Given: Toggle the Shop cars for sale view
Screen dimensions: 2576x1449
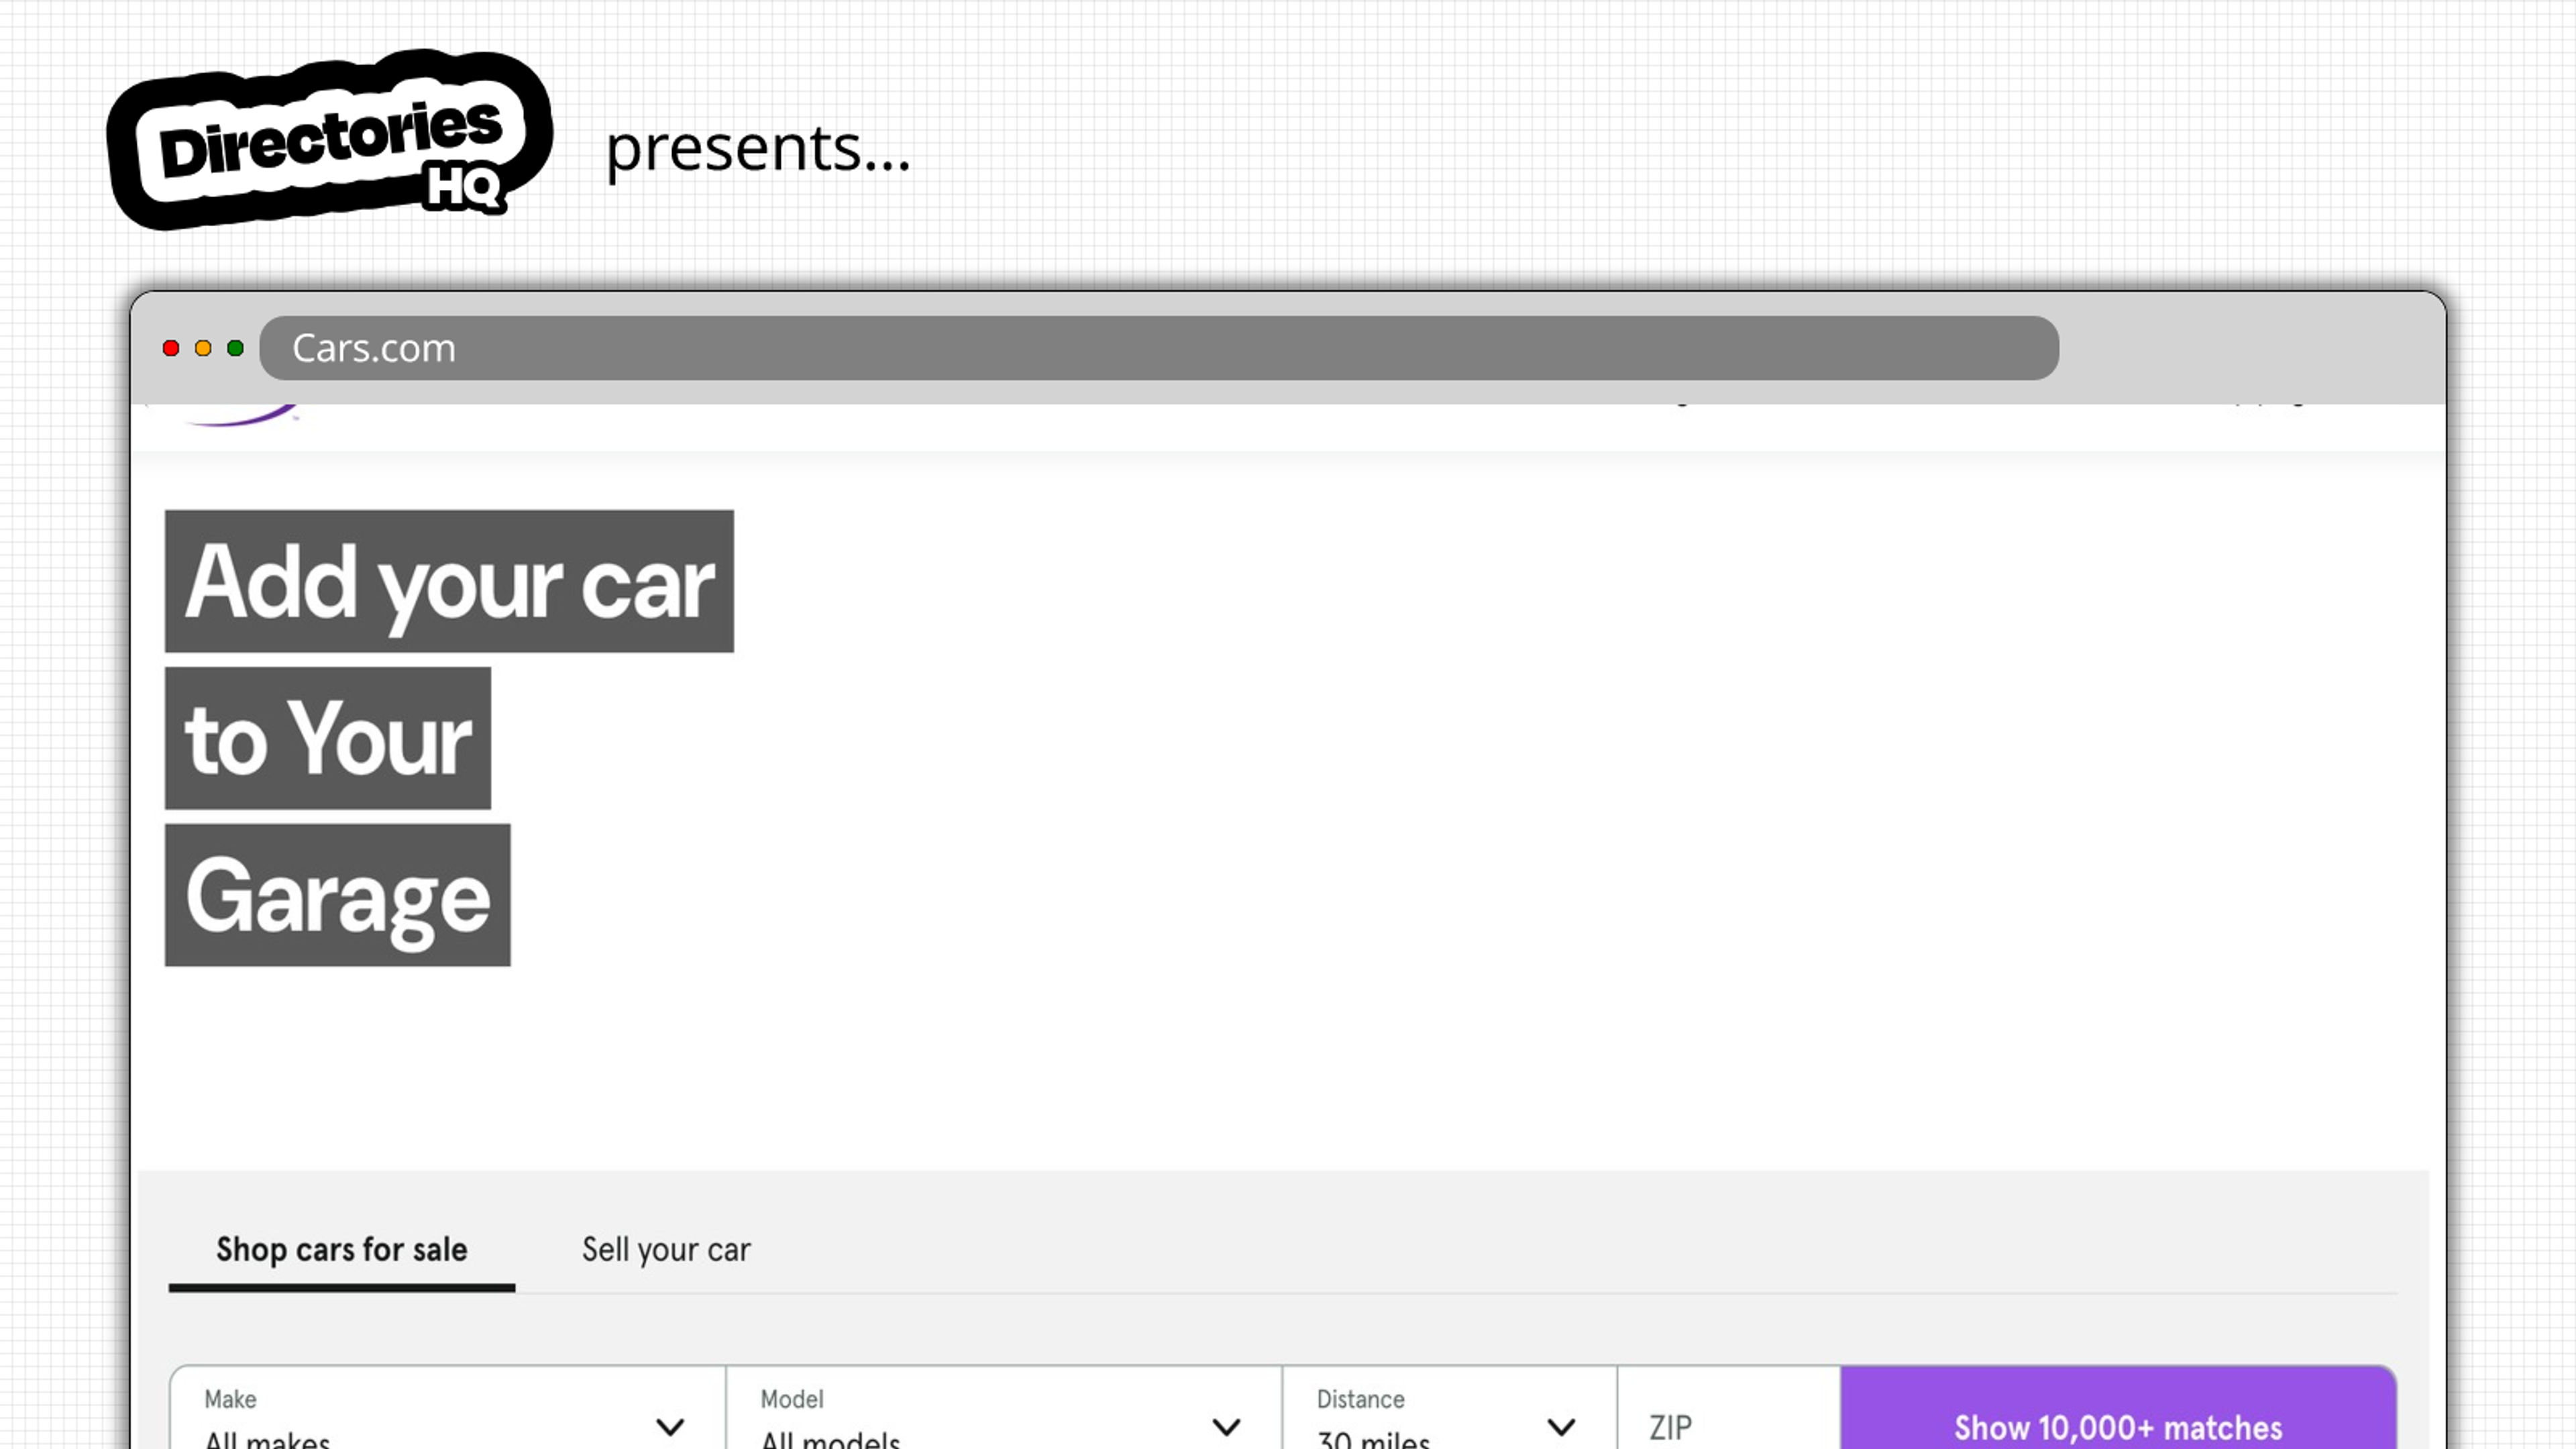Looking at the screenshot, I should 341,1249.
